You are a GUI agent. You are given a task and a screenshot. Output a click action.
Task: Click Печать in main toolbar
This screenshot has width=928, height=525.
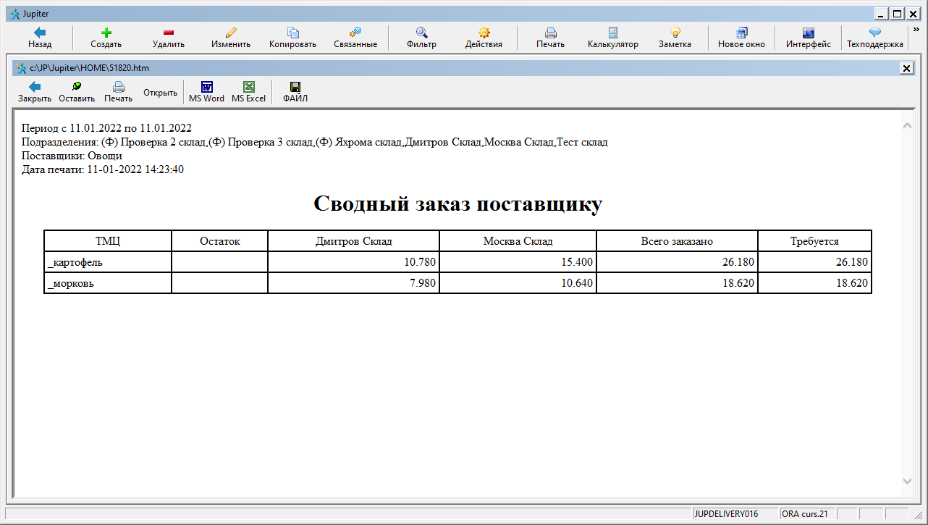pyautogui.click(x=550, y=38)
